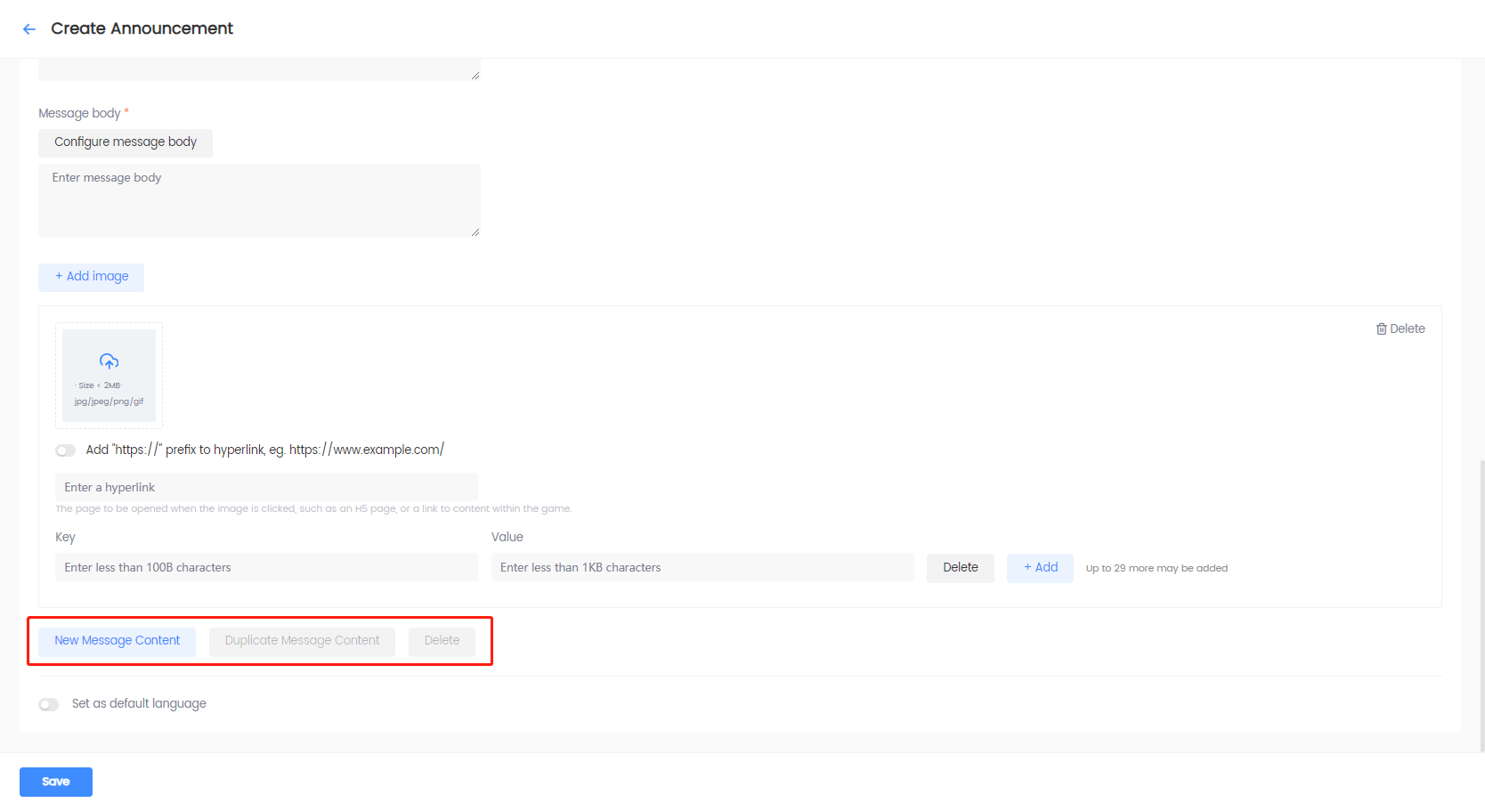The image size is (1485, 811).
Task: Click Duplicate Message Content button
Action: click(302, 641)
